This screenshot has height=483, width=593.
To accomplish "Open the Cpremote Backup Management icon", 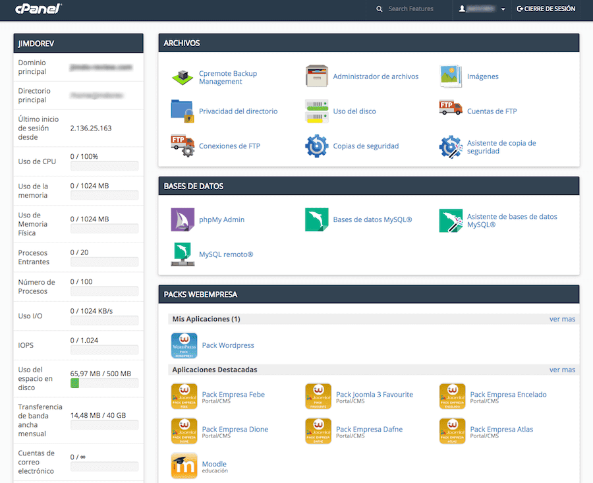I will [x=183, y=77].
